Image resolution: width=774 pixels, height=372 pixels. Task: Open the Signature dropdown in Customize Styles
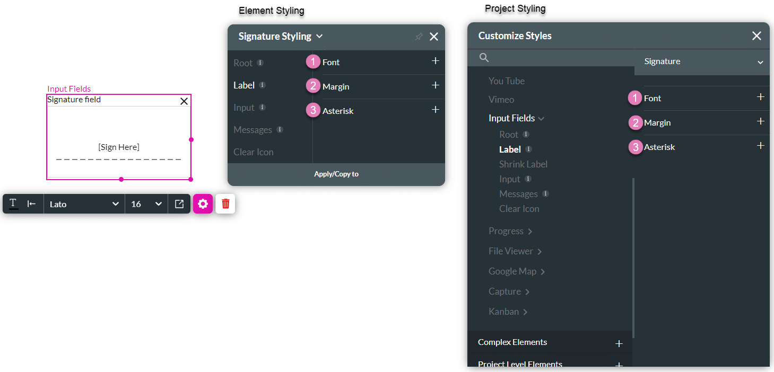point(702,62)
